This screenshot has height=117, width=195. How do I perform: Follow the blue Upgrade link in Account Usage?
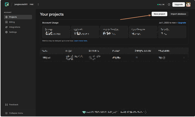[x=182, y=23]
